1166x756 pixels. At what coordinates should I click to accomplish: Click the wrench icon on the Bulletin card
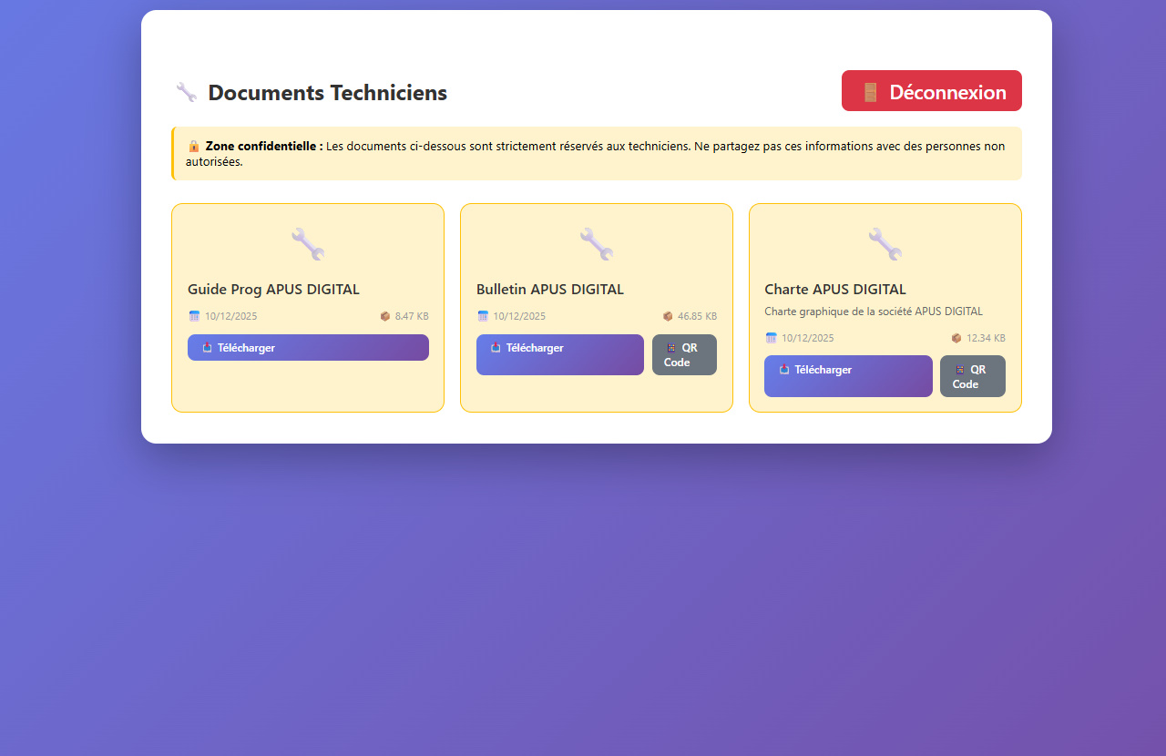[x=597, y=243]
